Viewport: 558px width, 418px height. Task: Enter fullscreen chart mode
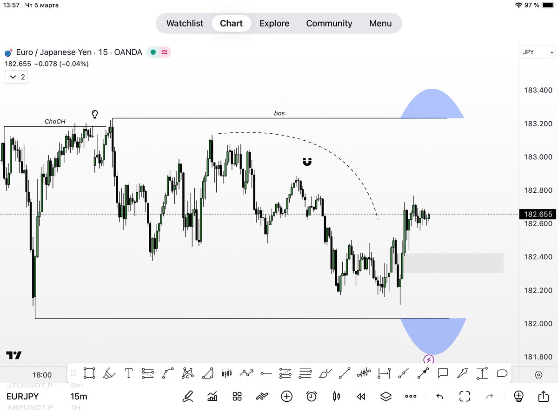click(465, 396)
